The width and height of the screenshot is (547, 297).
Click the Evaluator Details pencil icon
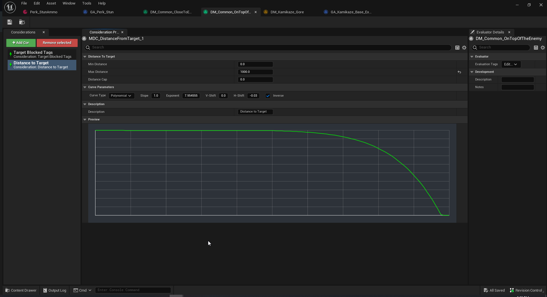tap(473, 32)
